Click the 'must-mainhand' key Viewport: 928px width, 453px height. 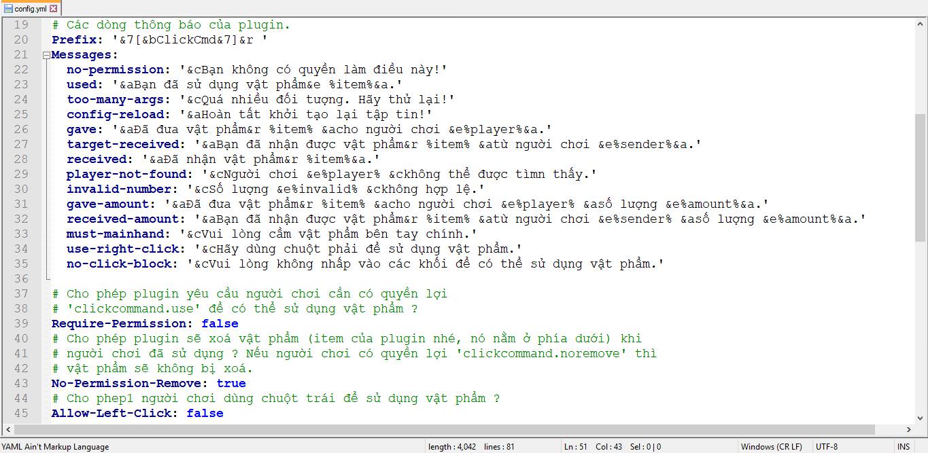[115, 234]
